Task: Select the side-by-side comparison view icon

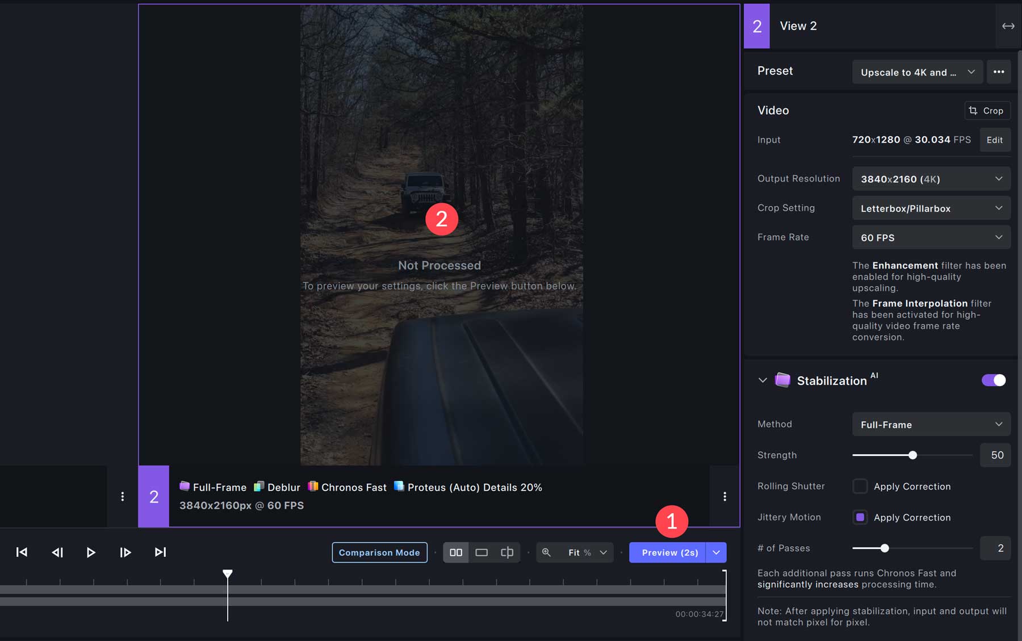Action: pyautogui.click(x=456, y=552)
